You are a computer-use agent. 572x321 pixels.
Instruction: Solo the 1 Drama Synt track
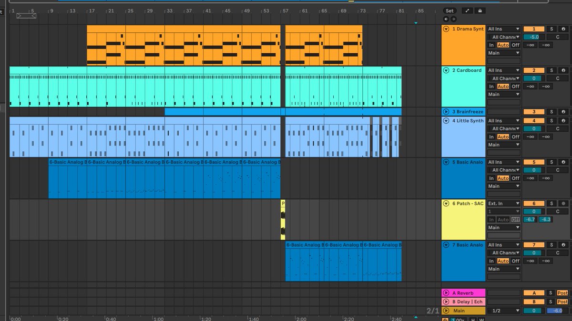point(551,29)
